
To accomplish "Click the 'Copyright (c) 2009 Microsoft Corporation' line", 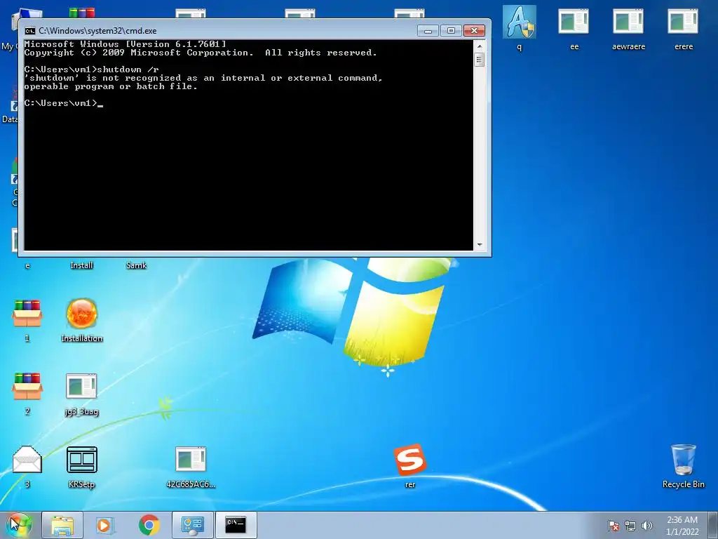I will pyautogui.click(x=139, y=53).
